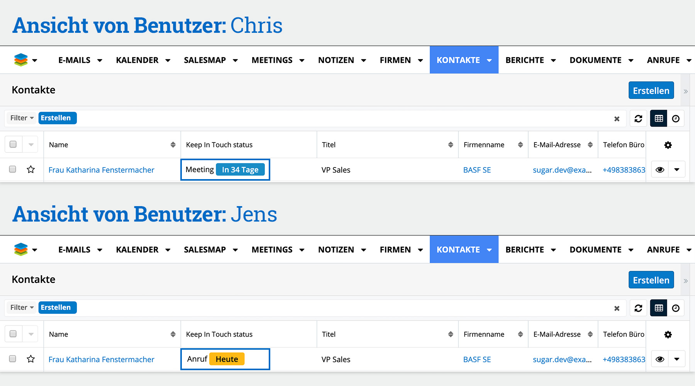Click the refresh list icon in Chris's view

[638, 119]
